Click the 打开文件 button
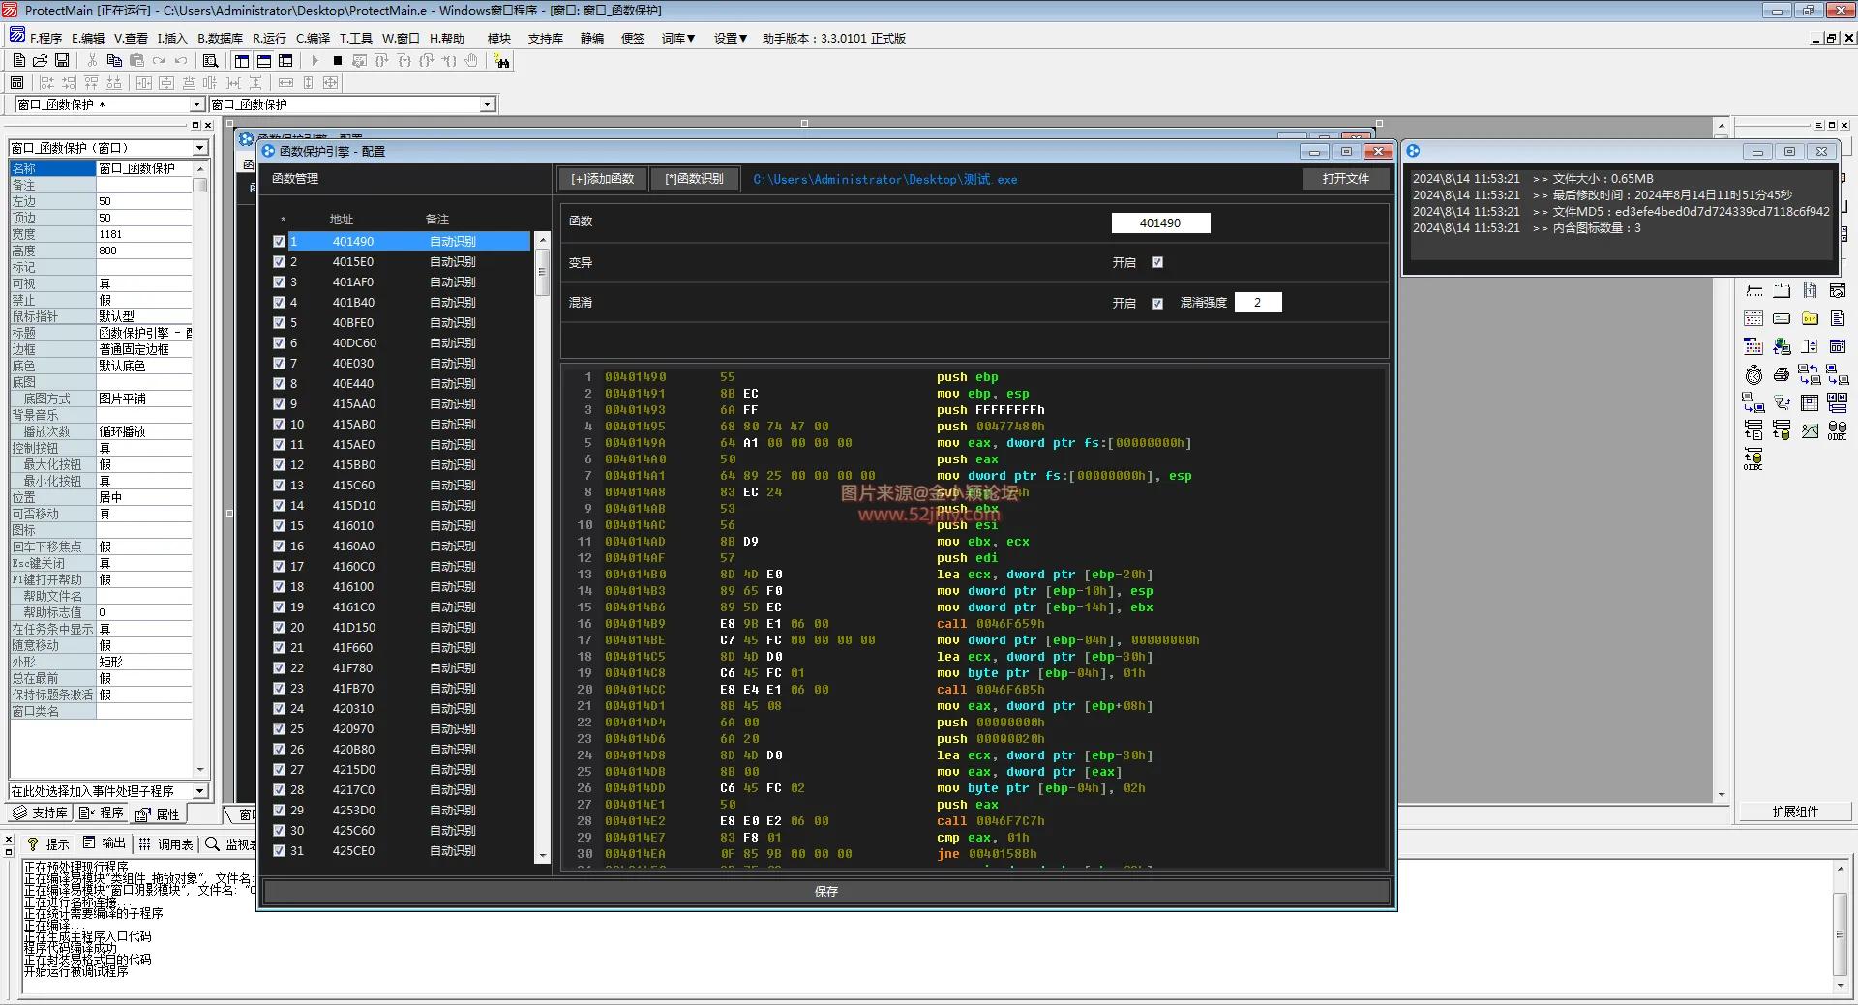The height and width of the screenshot is (1005, 1858). point(1345,179)
